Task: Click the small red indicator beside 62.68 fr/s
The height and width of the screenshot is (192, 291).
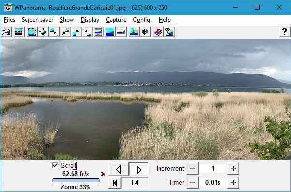Action: coord(103,174)
